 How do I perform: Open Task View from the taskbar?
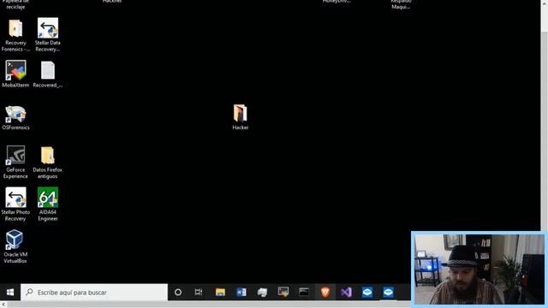(x=199, y=293)
